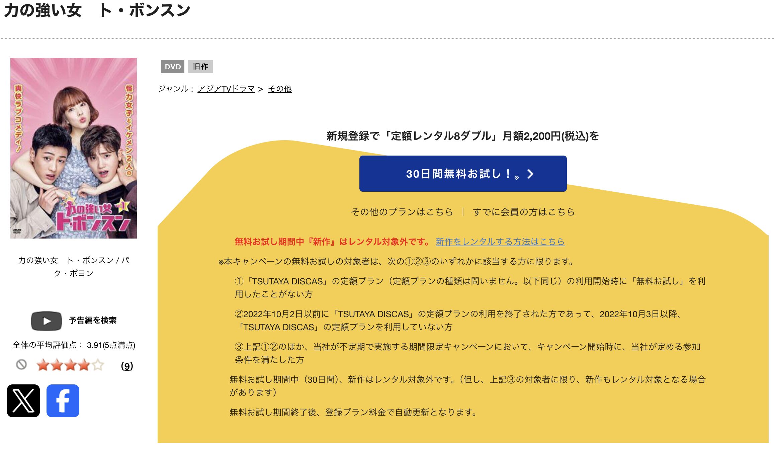Open 新作をレンタルする方法はこちら link

[x=500, y=242]
